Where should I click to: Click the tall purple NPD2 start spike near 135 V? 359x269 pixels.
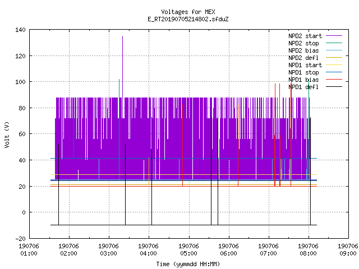tap(122, 66)
